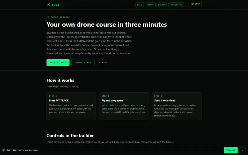
Task: Click the text 'This is not drone flying'
Action: coord(110,142)
